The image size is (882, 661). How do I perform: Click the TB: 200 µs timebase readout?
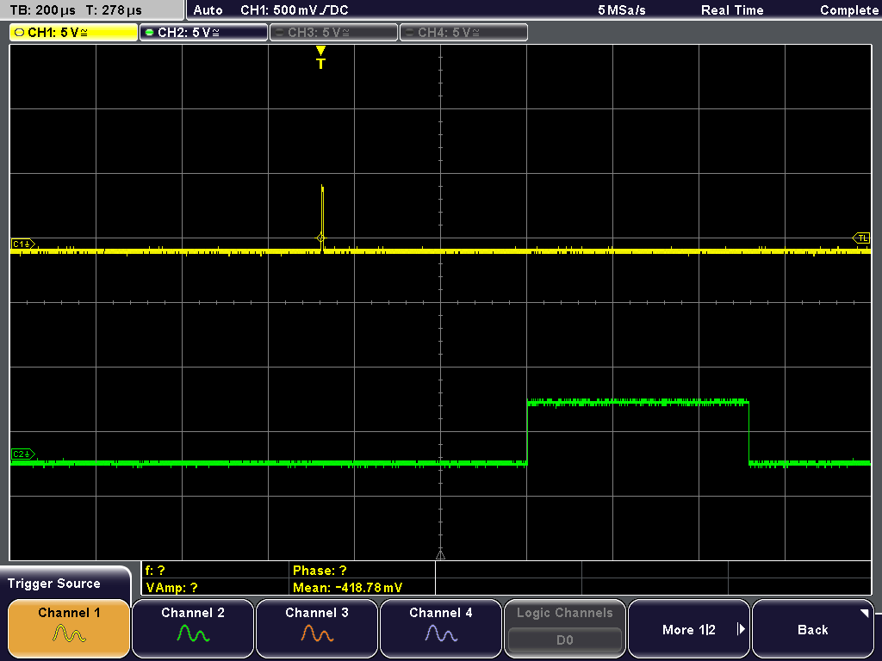coord(43,10)
